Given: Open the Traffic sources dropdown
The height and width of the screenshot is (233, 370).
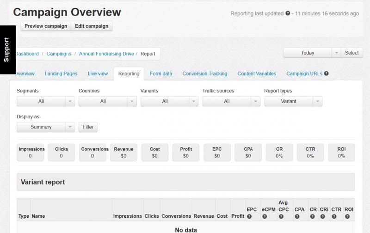Looking at the screenshot, I should [x=231, y=101].
